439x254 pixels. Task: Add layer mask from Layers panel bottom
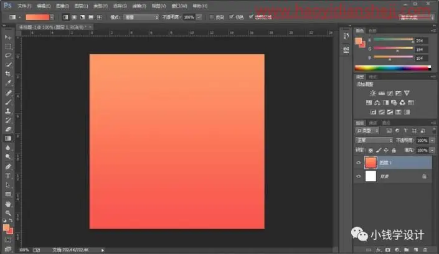pos(388,250)
